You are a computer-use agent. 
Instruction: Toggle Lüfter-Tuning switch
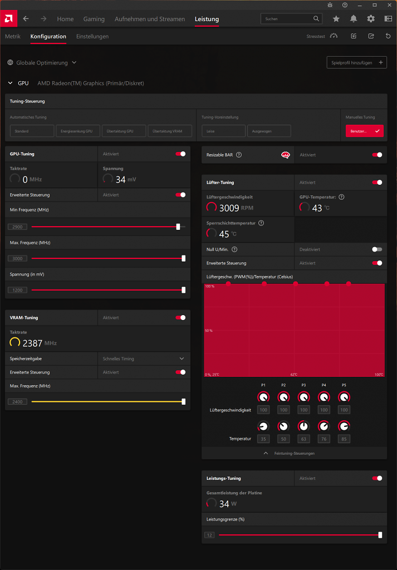click(378, 183)
